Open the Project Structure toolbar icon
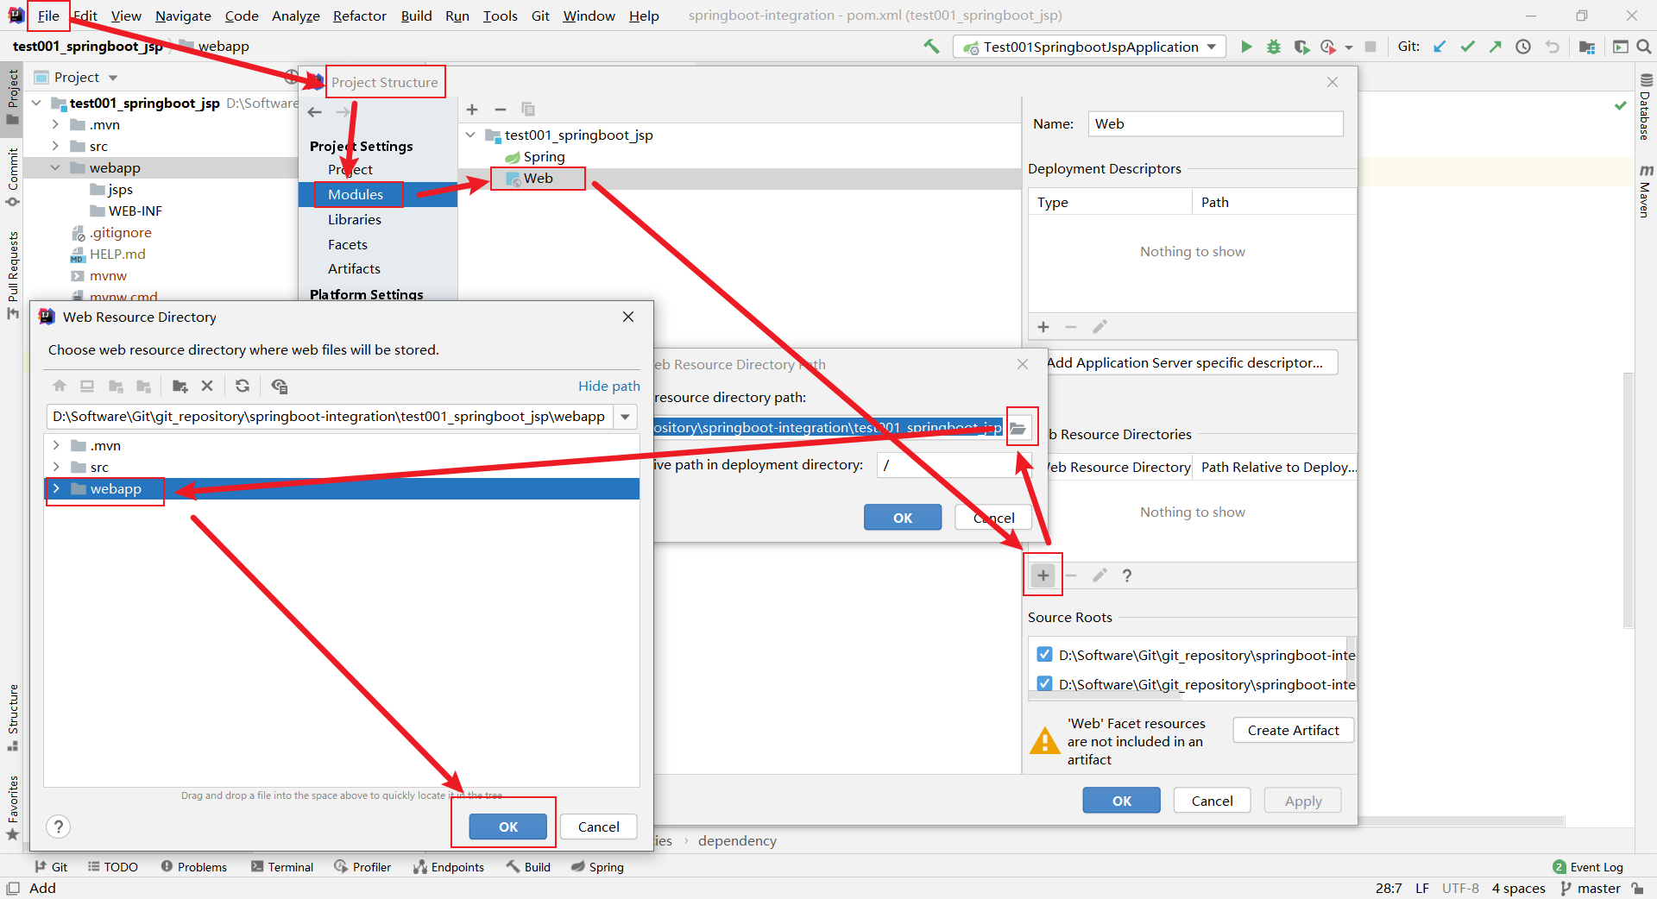 1586,47
